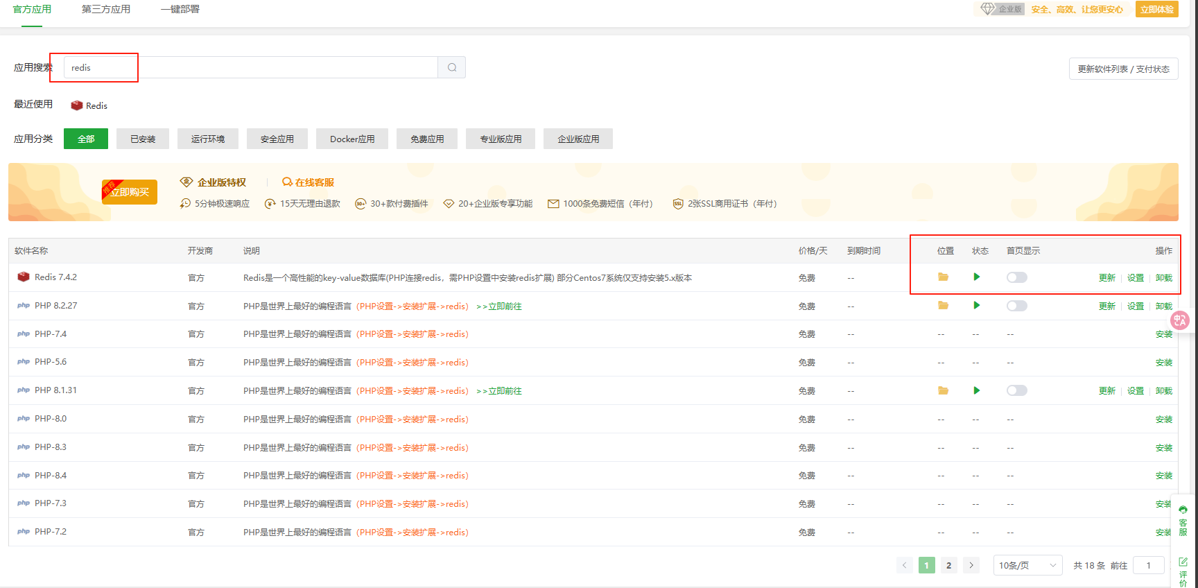Click 更新软件列表 / 支付状态 button

pos(1124,69)
